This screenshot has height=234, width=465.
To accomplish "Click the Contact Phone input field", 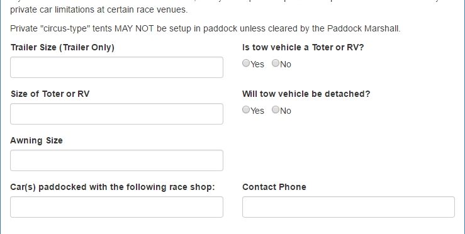I will (x=349, y=207).
